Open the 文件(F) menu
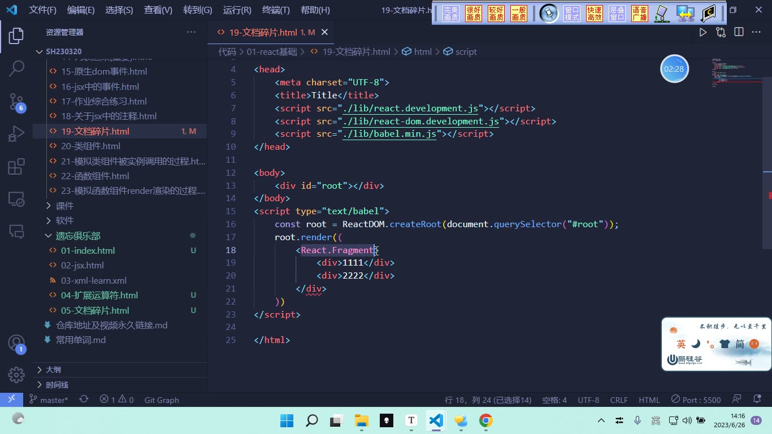This screenshot has height=434, width=772. pos(43,10)
